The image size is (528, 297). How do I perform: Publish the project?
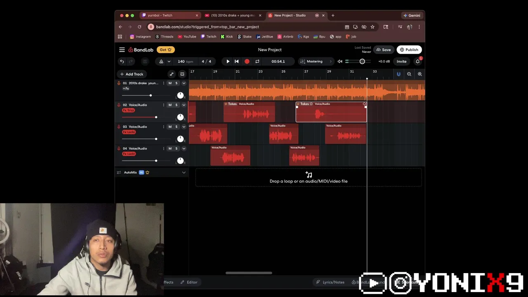[409, 49]
